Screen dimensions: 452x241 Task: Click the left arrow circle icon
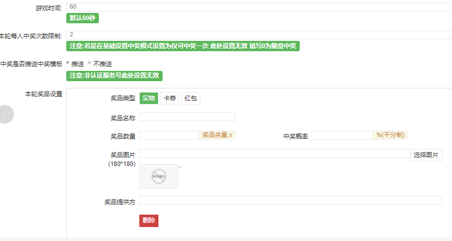pos(5,114)
